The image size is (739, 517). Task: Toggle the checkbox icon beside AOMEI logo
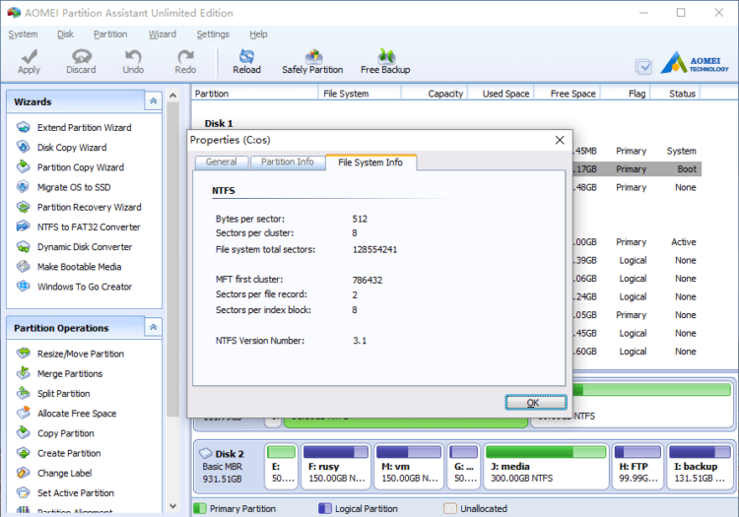(x=643, y=67)
